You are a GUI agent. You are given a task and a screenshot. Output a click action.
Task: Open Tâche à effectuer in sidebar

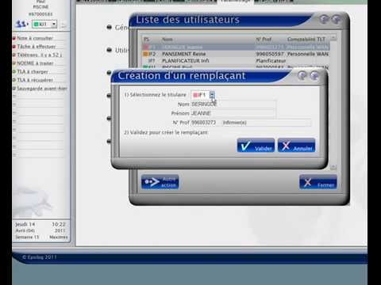[37, 47]
